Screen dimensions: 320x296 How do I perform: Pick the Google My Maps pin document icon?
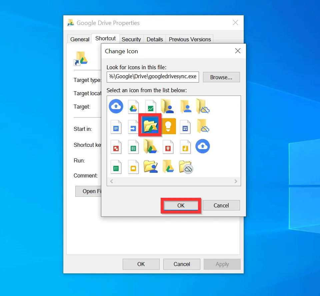168,147
